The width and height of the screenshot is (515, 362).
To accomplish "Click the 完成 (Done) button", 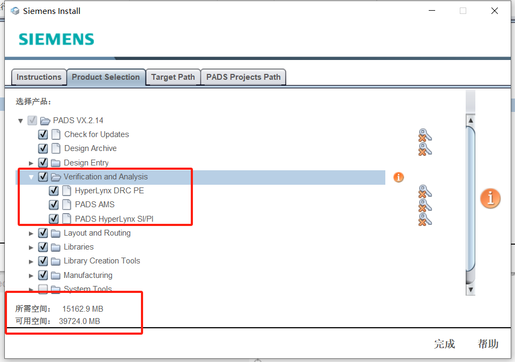I will (x=444, y=344).
